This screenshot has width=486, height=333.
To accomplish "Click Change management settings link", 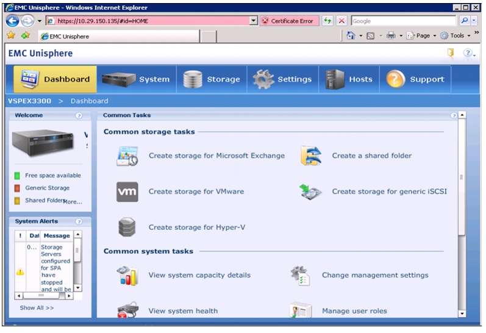I will pos(376,275).
